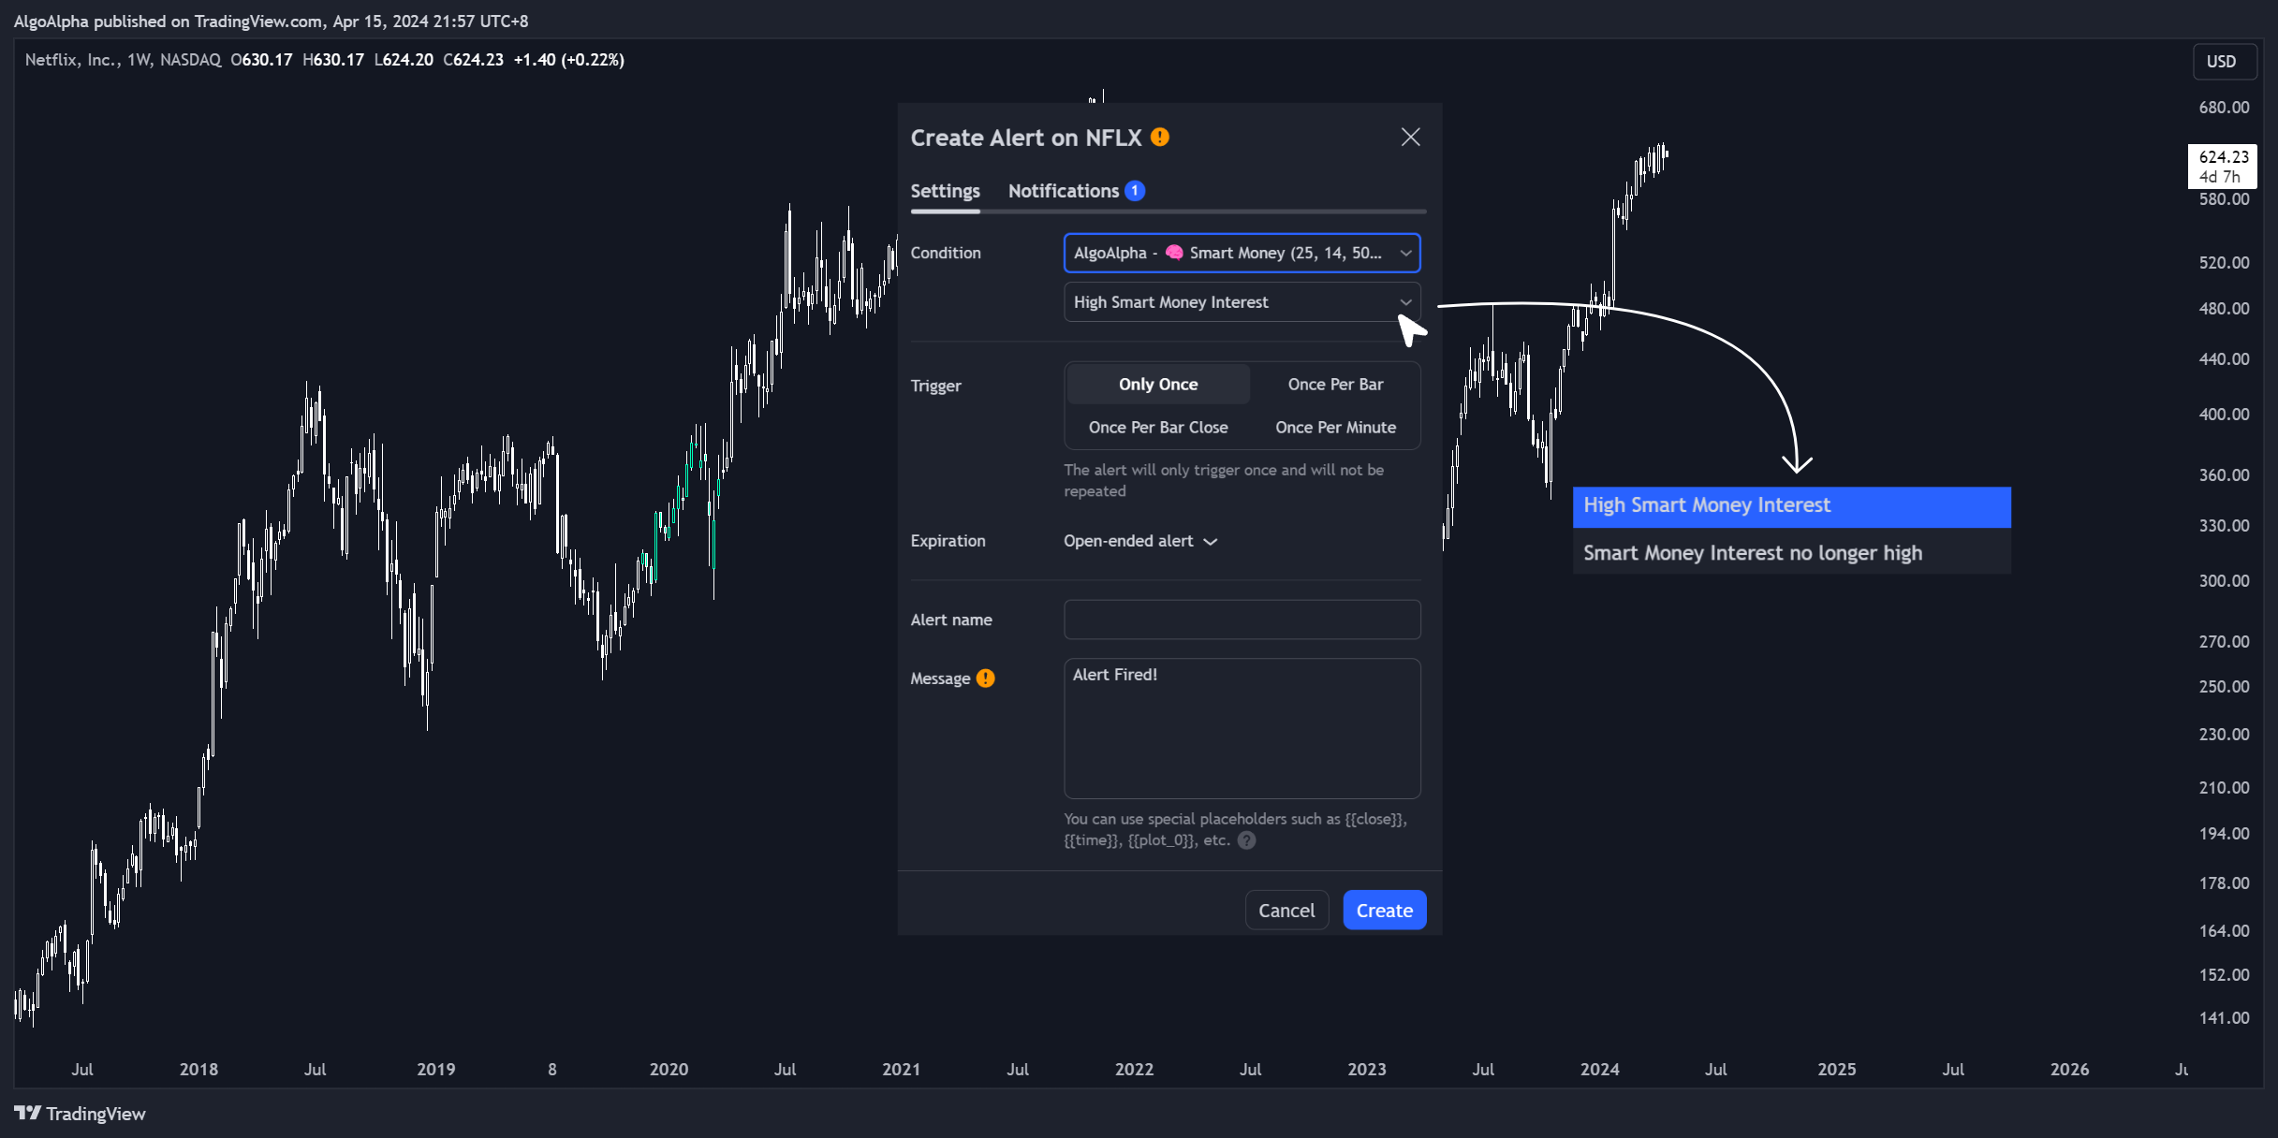Close the Create Alert dialog
Viewport: 2278px width, 1138px height.
point(1410,138)
